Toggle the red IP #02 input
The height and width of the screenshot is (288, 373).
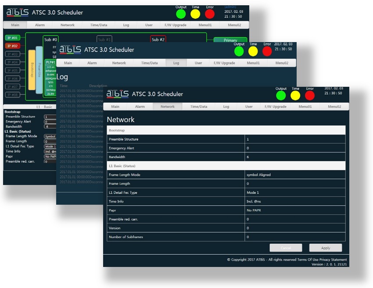pos(12,46)
